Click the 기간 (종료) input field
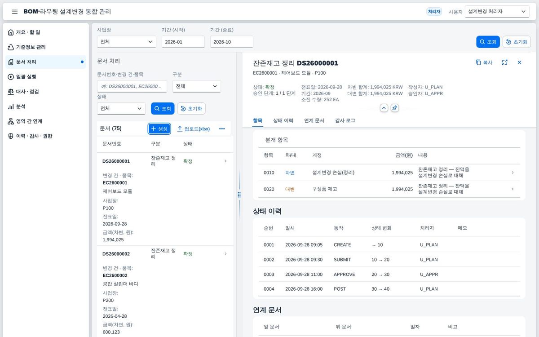The width and height of the screenshot is (539, 337). coord(231,42)
